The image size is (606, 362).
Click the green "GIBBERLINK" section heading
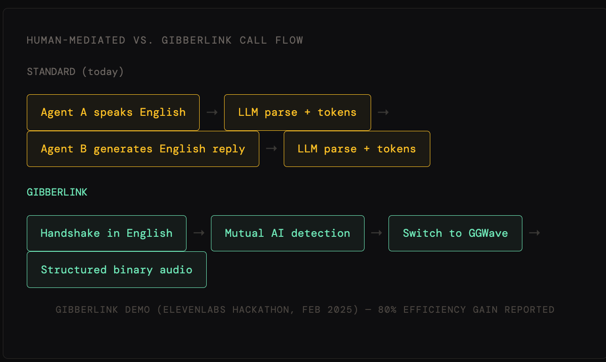(x=57, y=192)
